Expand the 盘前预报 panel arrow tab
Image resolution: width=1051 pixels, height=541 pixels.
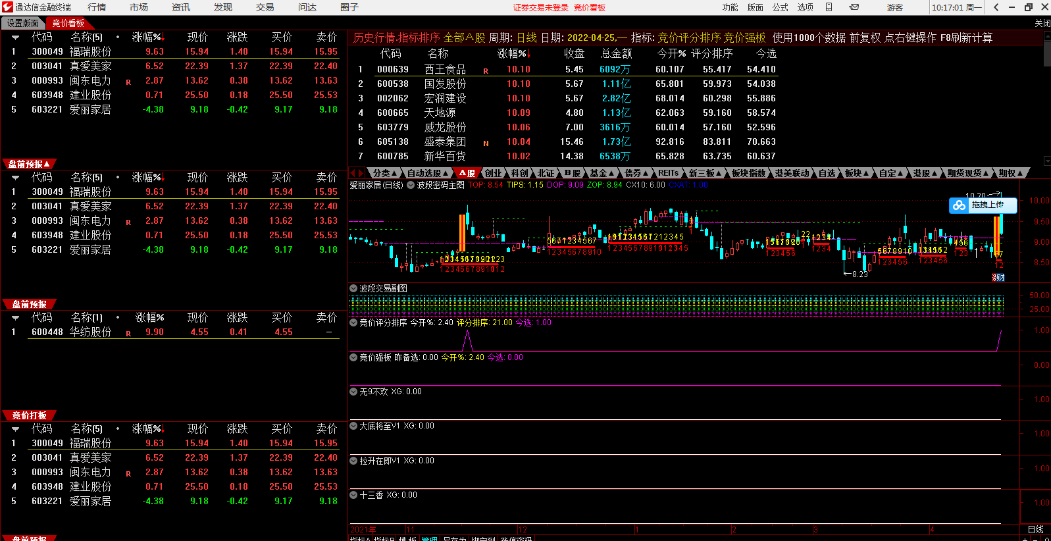point(29,164)
